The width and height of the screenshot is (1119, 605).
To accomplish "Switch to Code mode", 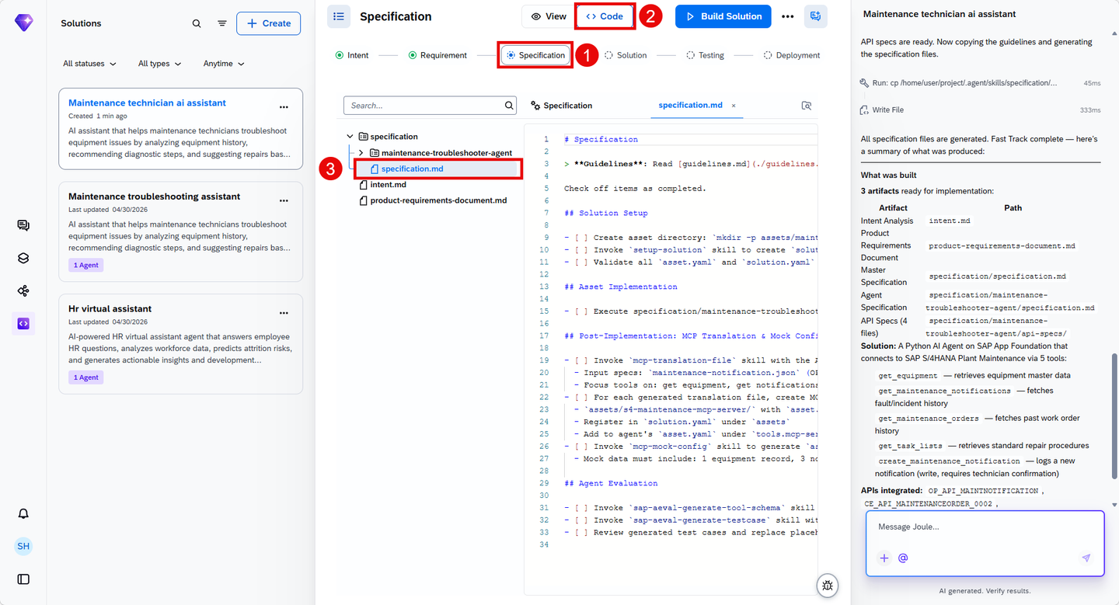I will click(605, 16).
